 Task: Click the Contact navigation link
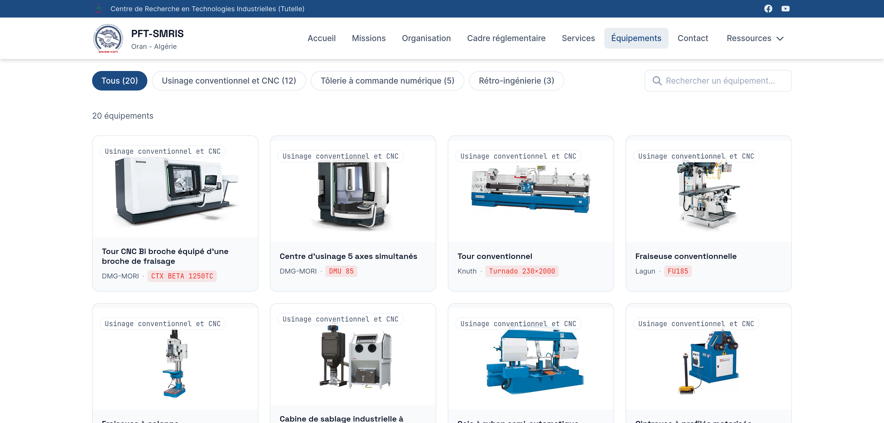click(x=693, y=39)
